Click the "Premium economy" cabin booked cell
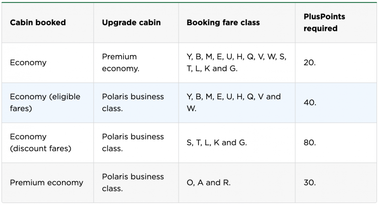Image resolution: width=379 pixels, height=205 pixels. 46,182
